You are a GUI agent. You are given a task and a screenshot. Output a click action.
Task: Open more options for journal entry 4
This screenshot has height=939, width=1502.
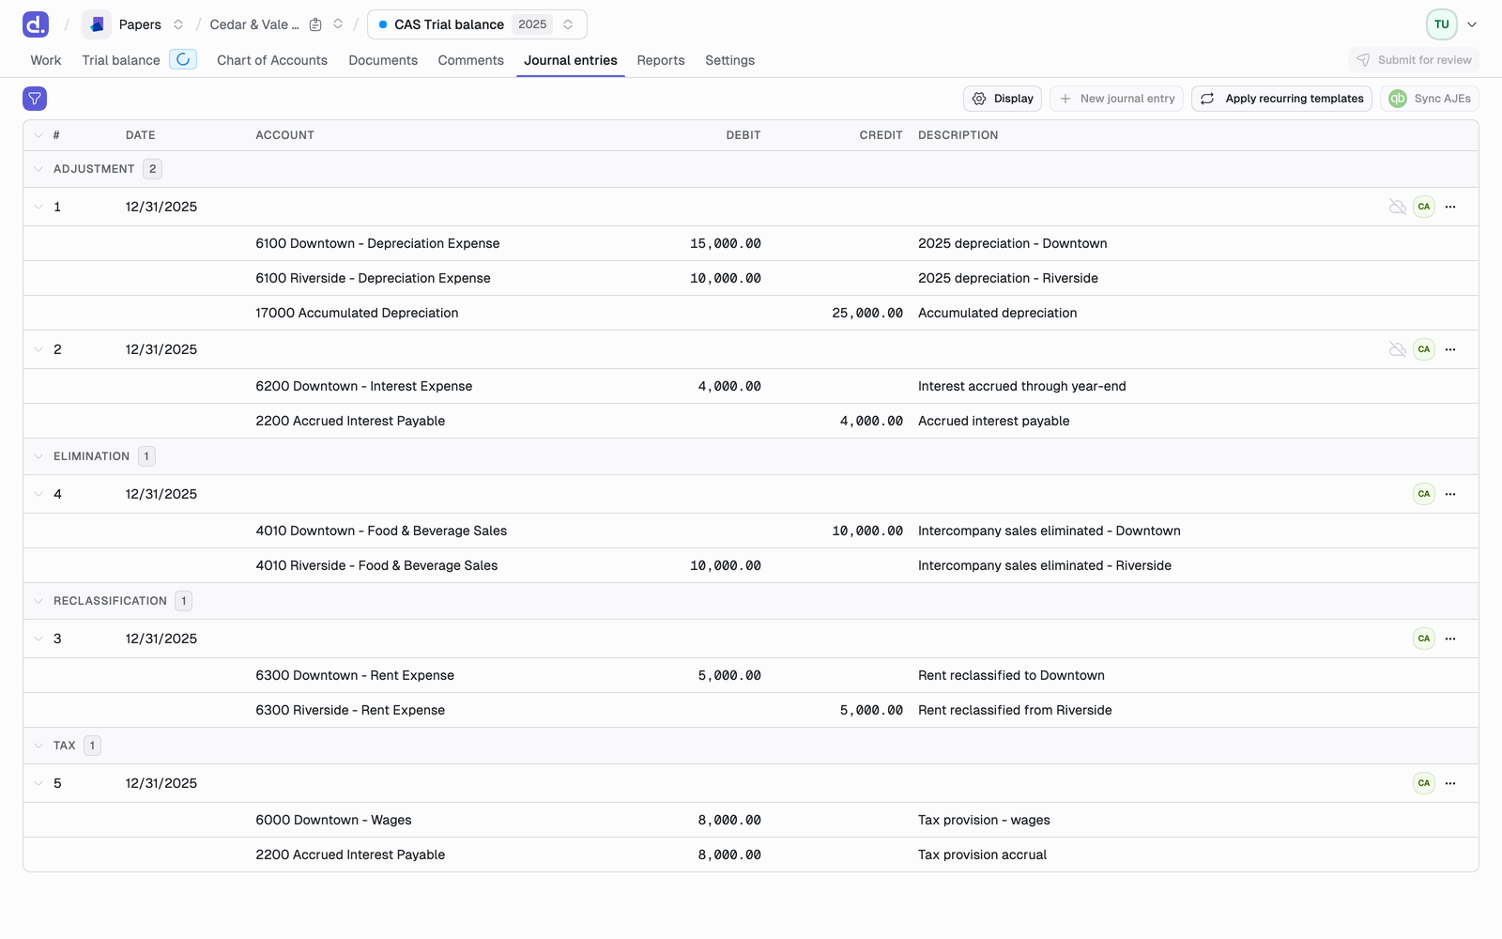tap(1450, 494)
